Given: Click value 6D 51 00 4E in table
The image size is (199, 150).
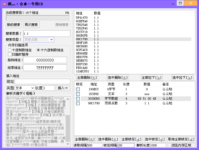Looking at the screenshot, I should pyautogui.click(x=147, y=99).
